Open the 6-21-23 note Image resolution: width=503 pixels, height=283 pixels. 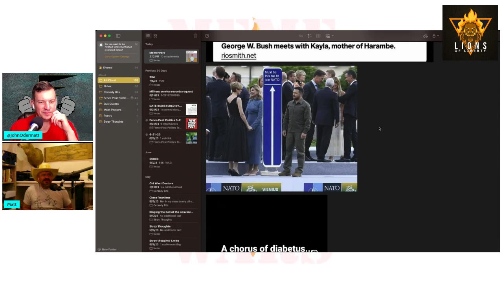[171, 138]
